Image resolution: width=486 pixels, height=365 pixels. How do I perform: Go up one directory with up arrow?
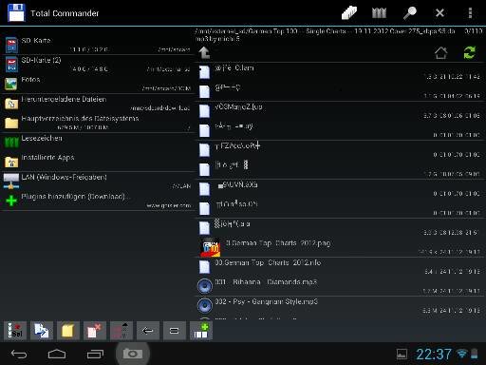point(204,52)
